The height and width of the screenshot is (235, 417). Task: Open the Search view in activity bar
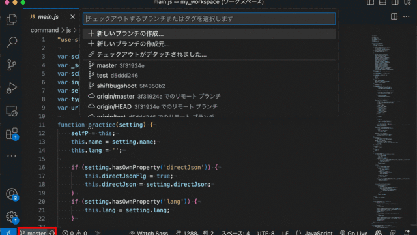(12, 42)
